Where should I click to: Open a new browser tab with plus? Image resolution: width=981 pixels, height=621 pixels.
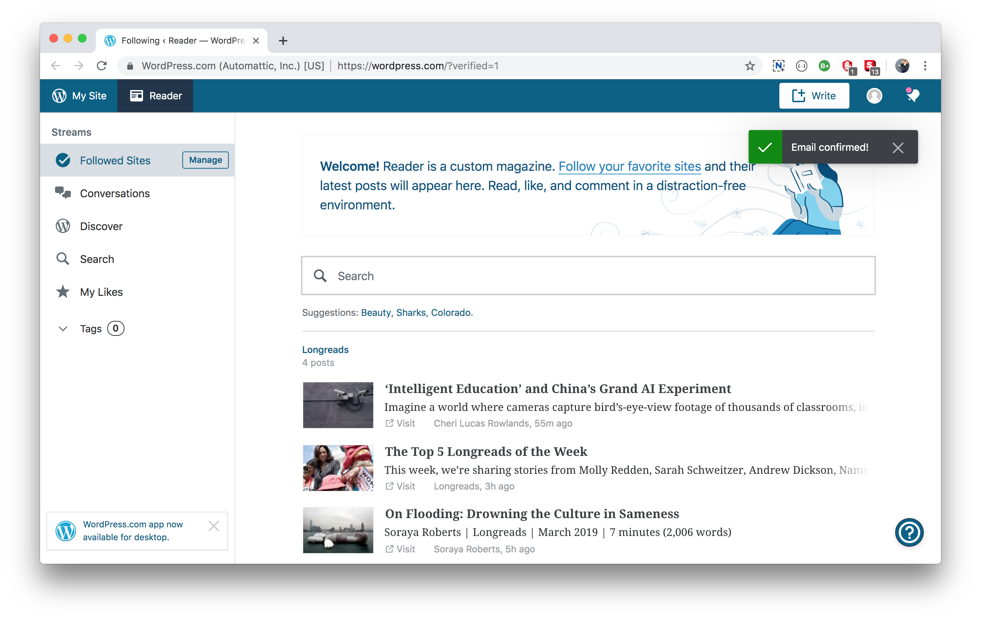tap(283, 41)
